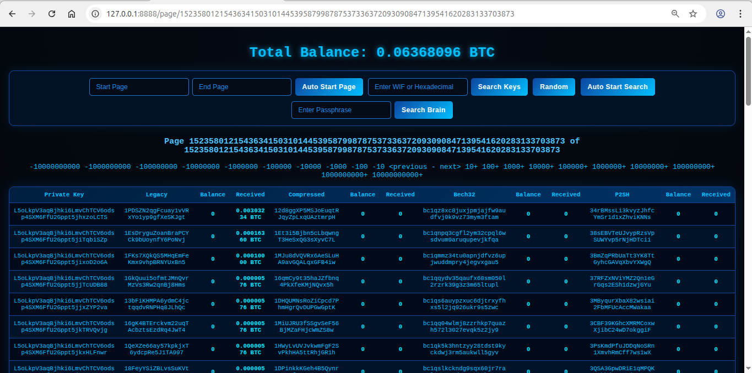Click the Enter Passphrase input field

tap(341, 110)
